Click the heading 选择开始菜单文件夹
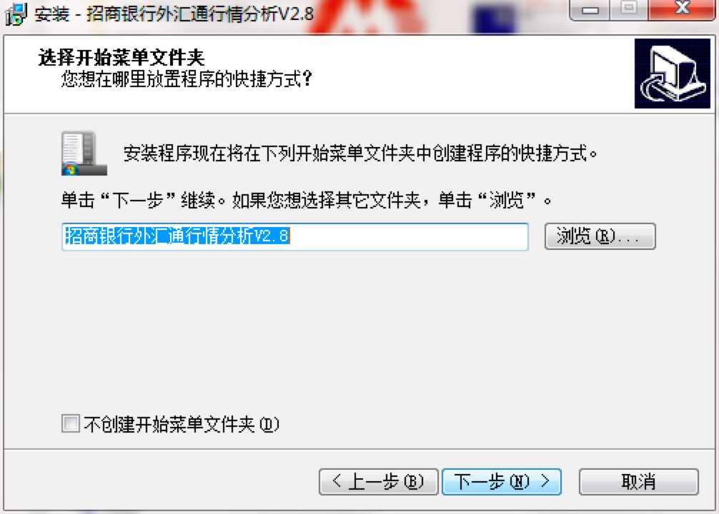Viewport: 719px width, 514px height. 122,57
